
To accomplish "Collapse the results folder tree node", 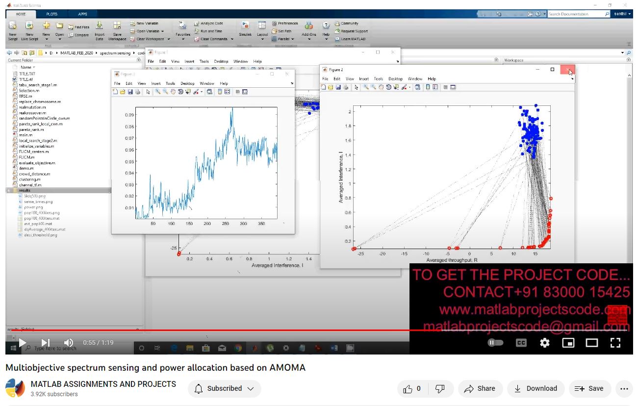I will click(9, 190).
